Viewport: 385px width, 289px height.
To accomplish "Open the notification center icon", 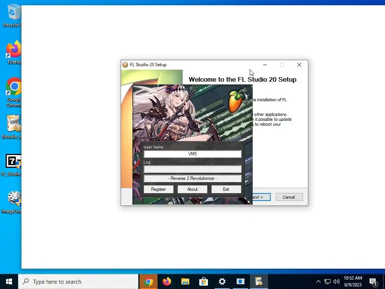I will pos(373,281).
